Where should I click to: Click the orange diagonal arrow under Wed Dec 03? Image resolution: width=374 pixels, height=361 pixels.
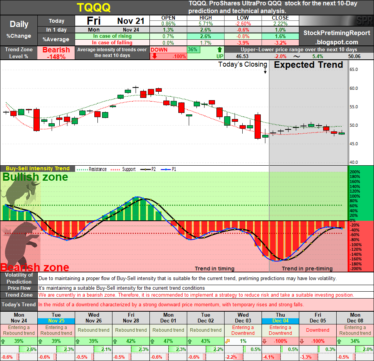tap(227, 341)
